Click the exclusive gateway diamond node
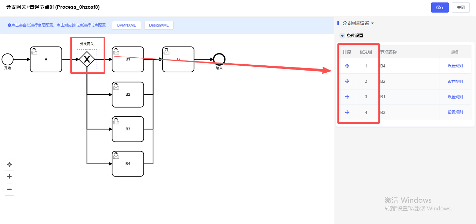 [x=87, y=59]
